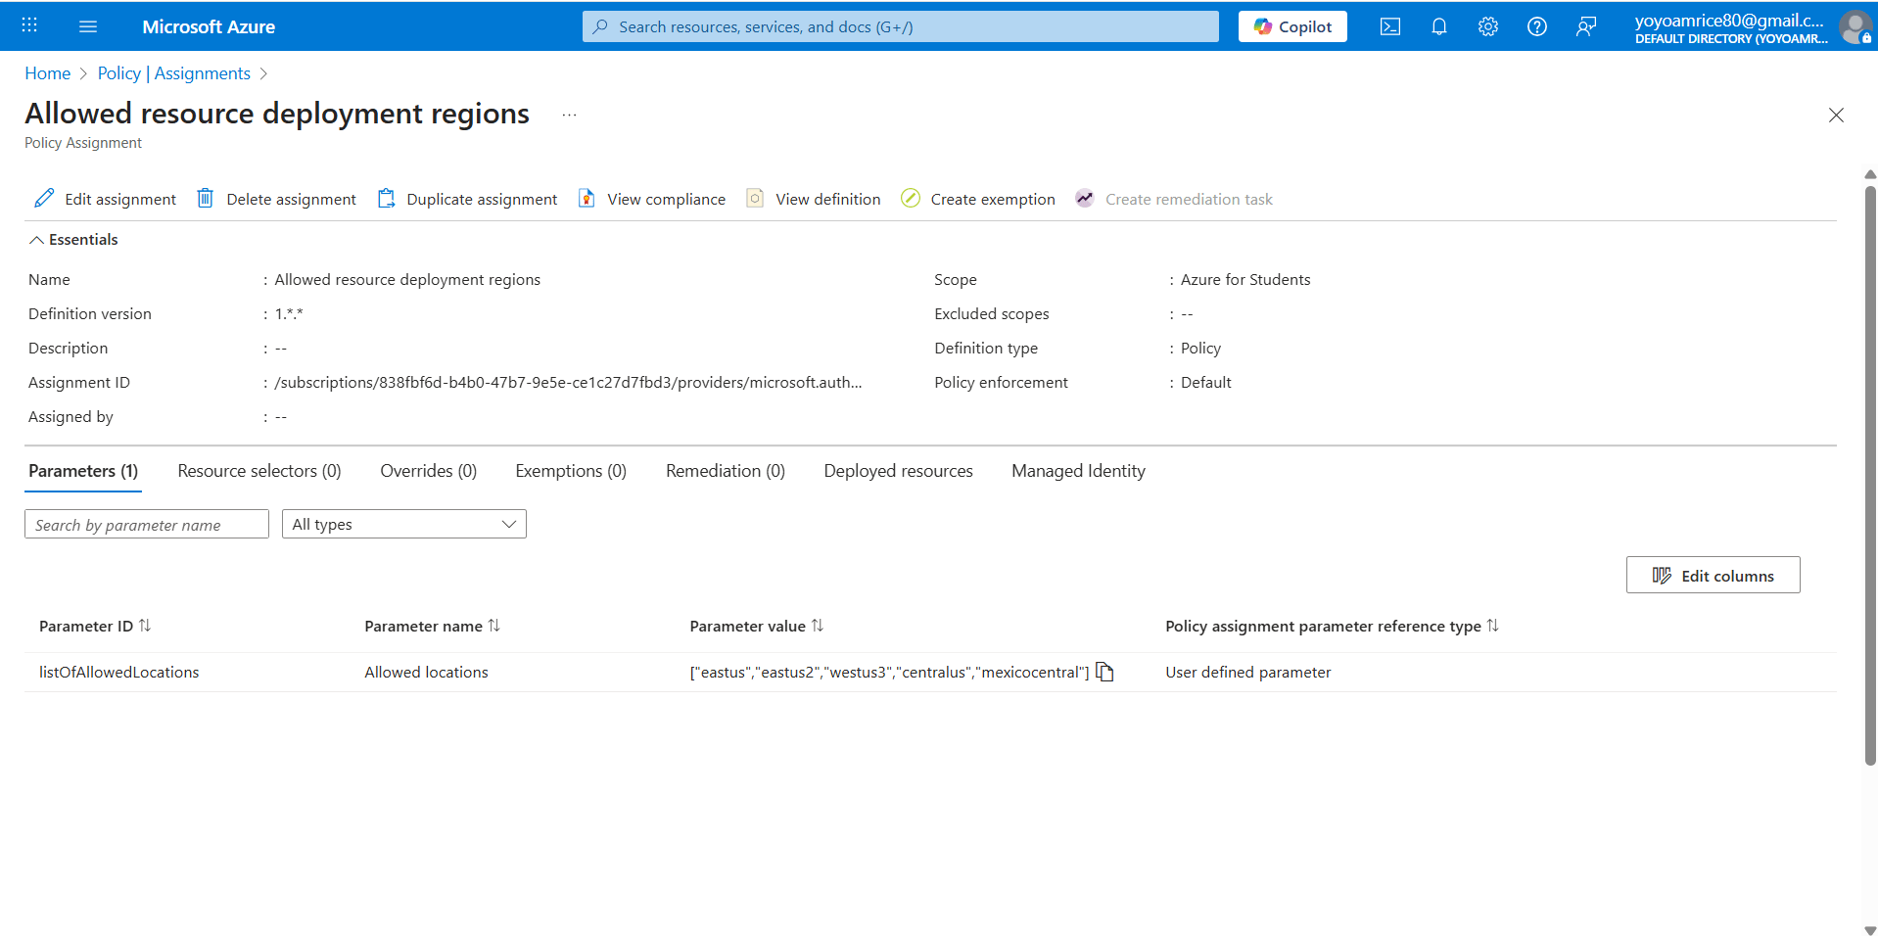Click the Azure for Students scope value
This screenshot has width=1878, height=936.
[1244, 279]
